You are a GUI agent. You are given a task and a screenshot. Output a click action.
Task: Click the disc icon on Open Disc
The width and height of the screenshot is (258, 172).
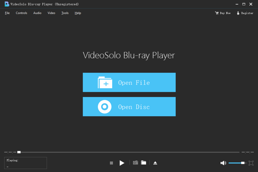point(105,107)
